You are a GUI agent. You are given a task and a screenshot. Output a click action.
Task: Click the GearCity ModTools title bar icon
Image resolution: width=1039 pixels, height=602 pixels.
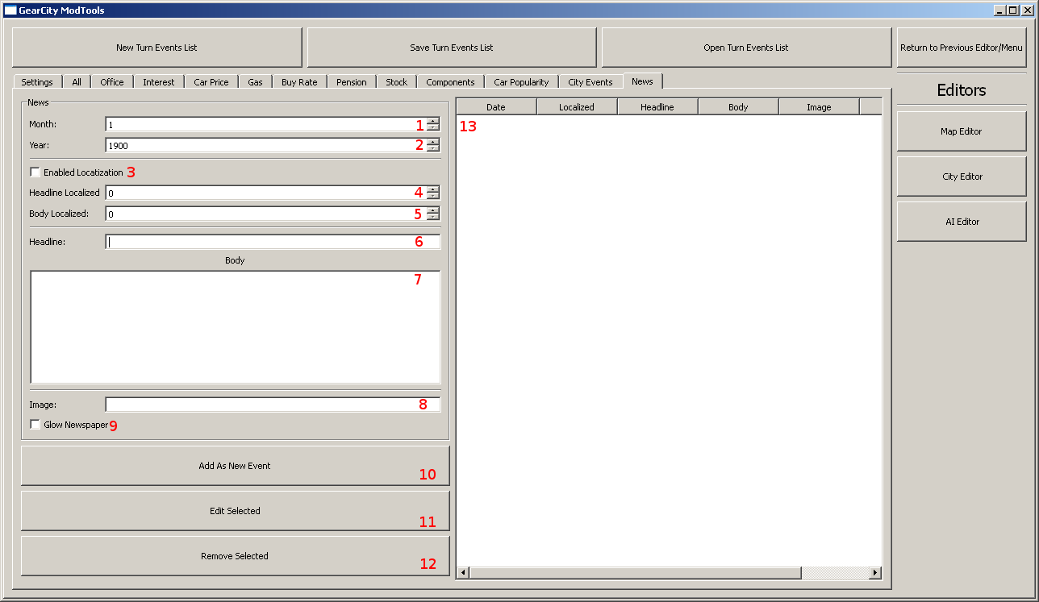(10, 10)
